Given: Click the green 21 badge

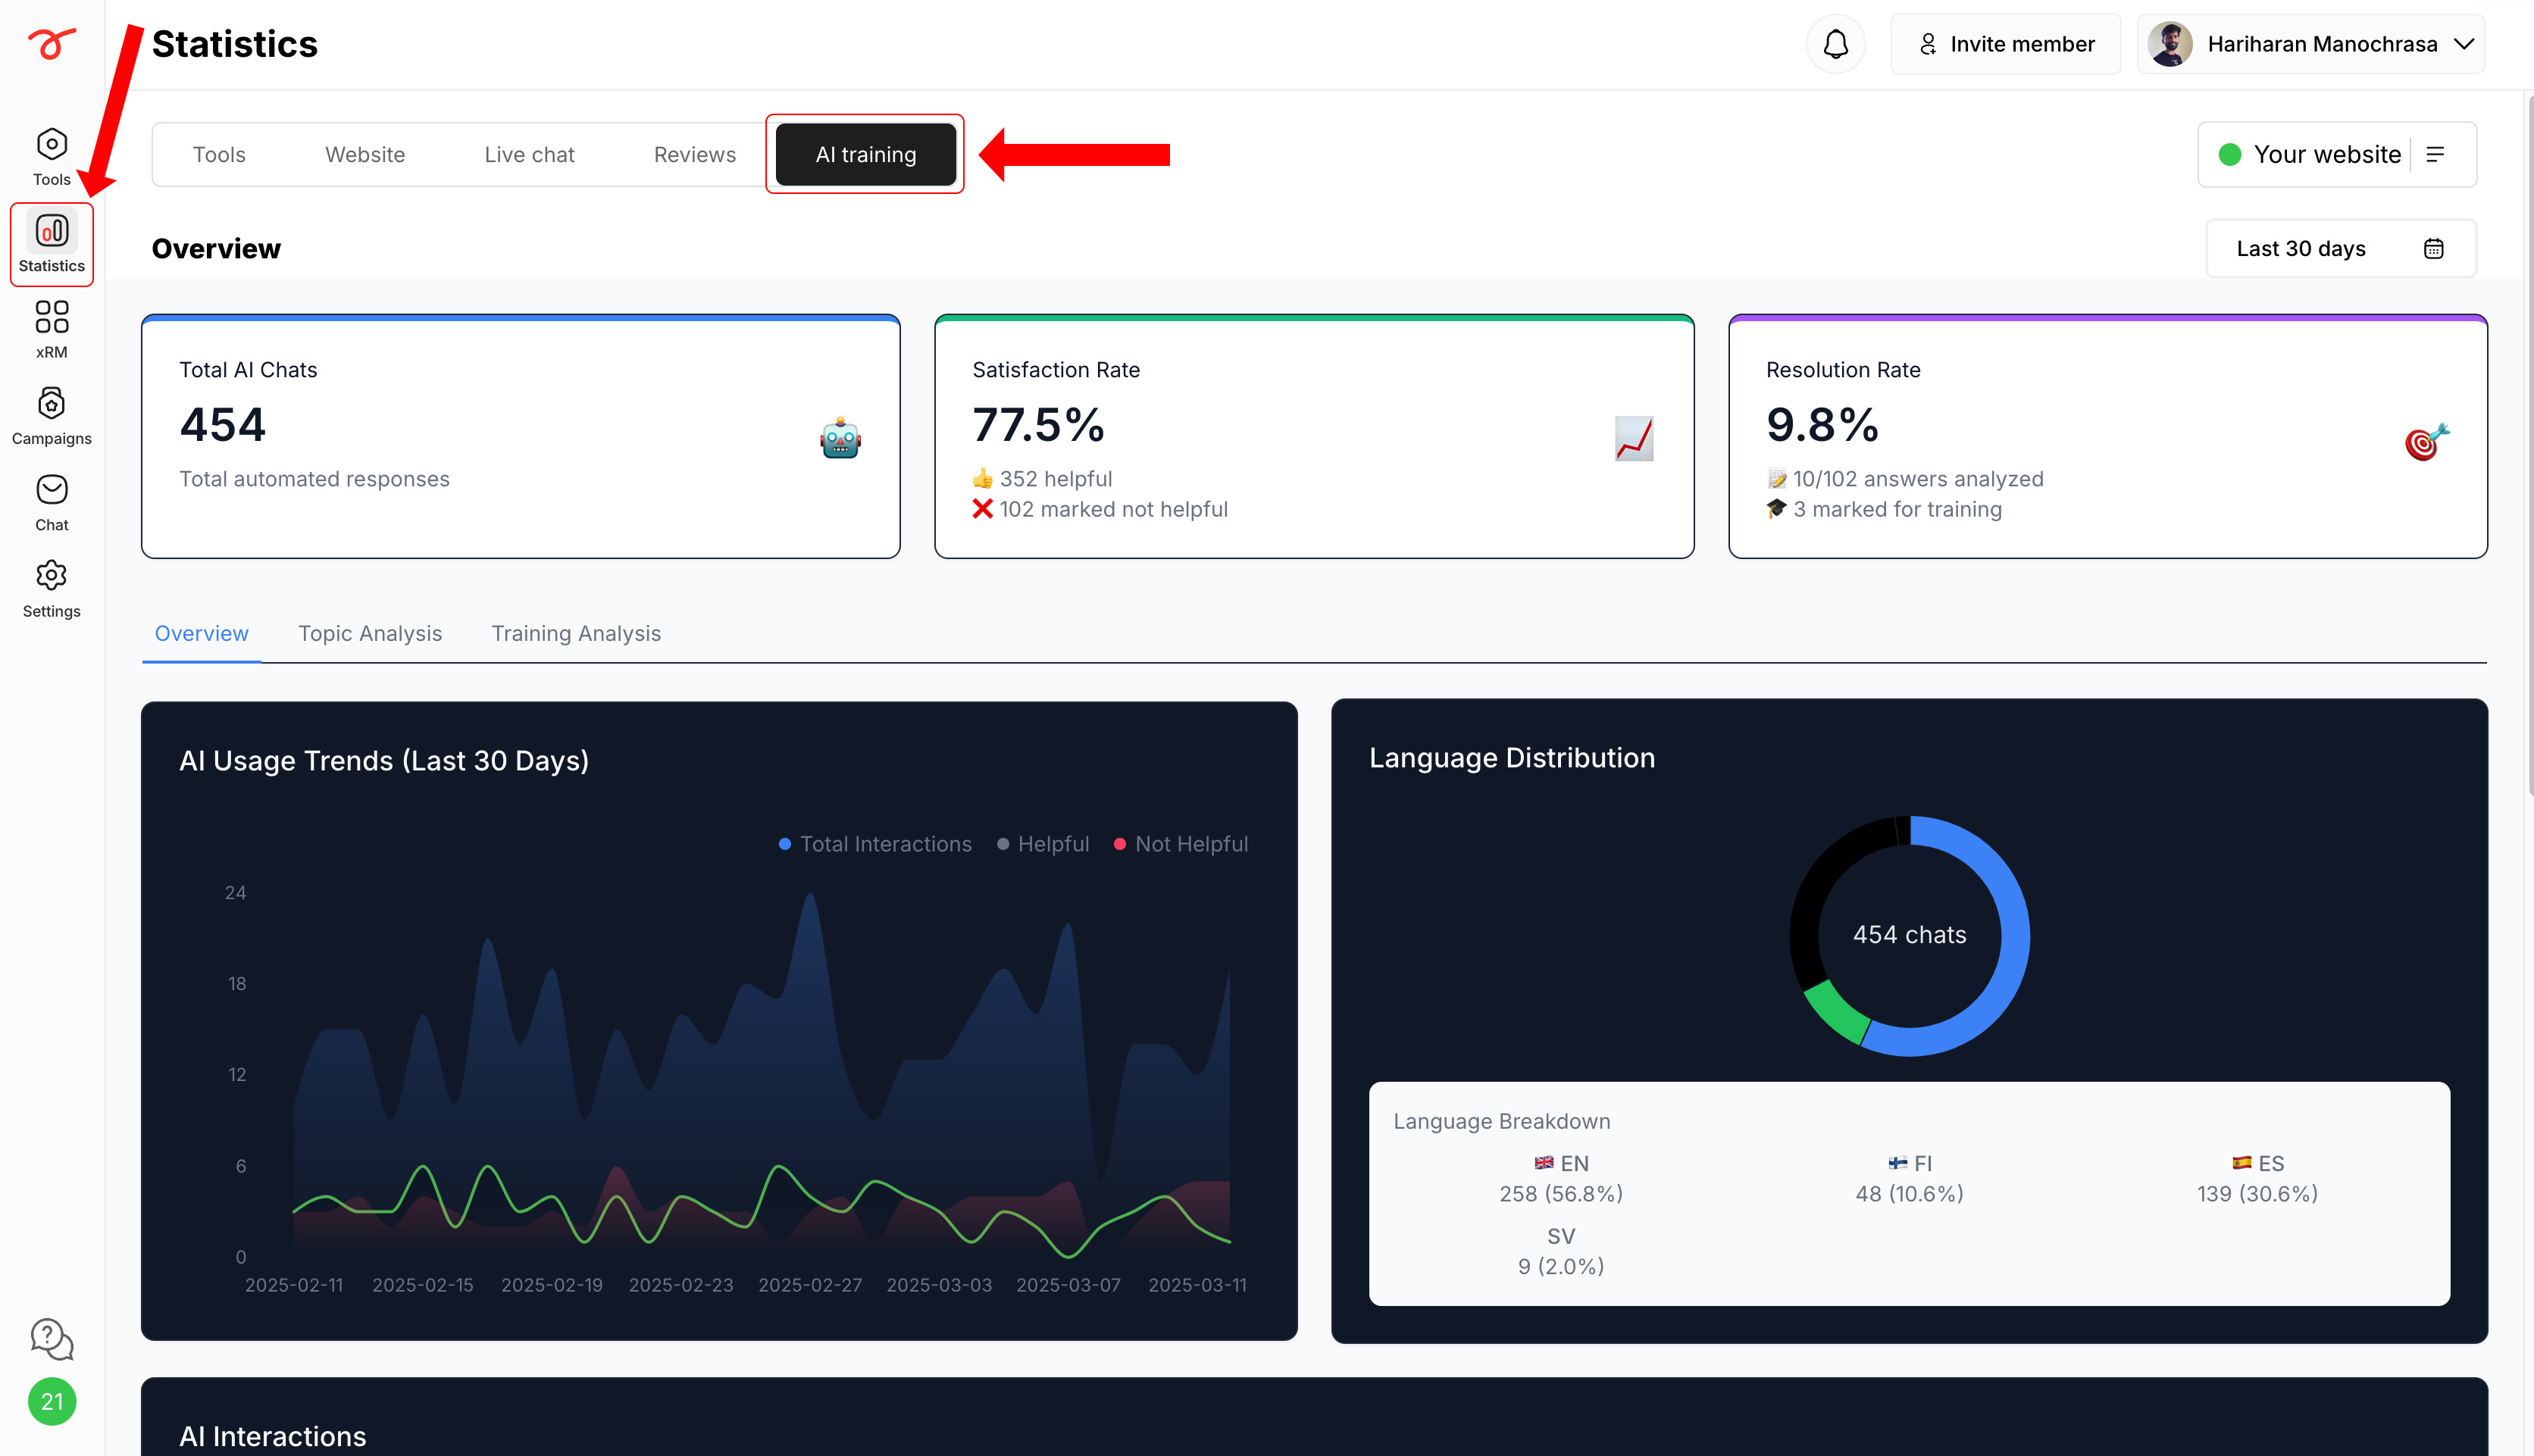Looking at the screenshot, I should (x=51, y=1402).
